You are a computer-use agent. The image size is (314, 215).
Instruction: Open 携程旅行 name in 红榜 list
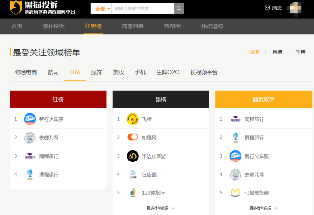49,175
